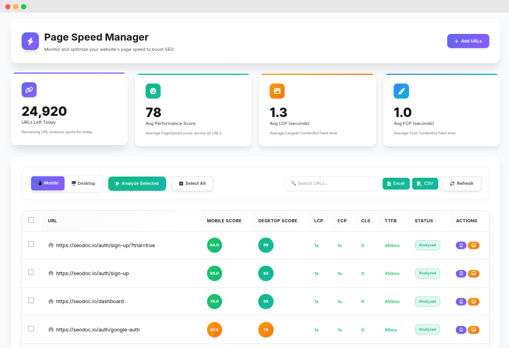This screenshot has height=348, width=509.
Task: Open URL https://seodoc.io/auth/sign-up/?trial=true
Action: click(106, 245)
